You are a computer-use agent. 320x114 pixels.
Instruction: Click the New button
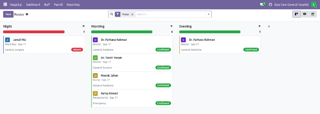pos(8,14)
